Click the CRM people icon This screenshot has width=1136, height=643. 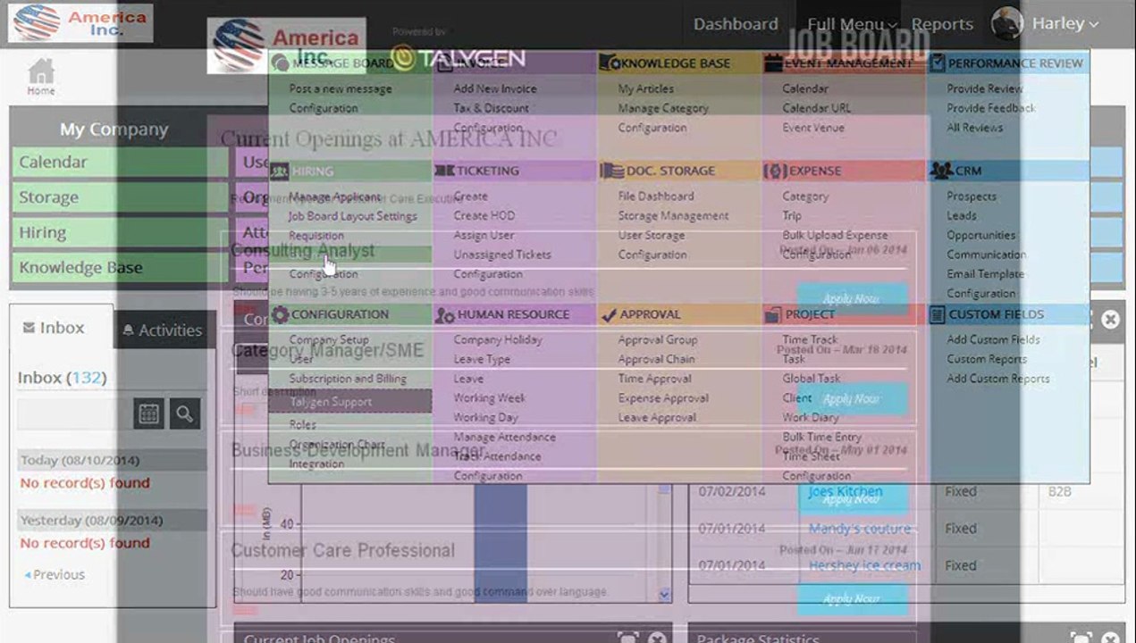pos(940,171)
